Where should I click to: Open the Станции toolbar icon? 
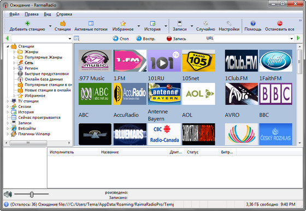point(63,23)
